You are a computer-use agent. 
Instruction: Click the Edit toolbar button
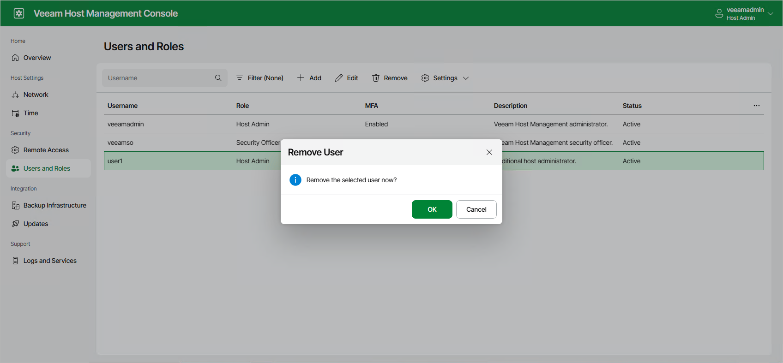[347, 78]
